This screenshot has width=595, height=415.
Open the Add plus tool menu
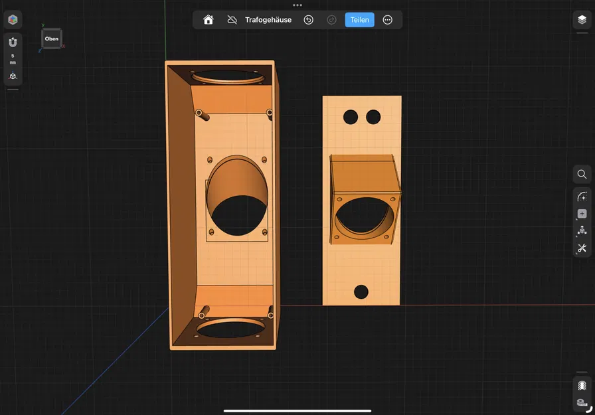tap(582, 214)
